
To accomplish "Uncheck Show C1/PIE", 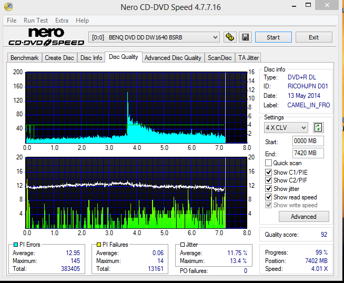I will coord(268,172).
